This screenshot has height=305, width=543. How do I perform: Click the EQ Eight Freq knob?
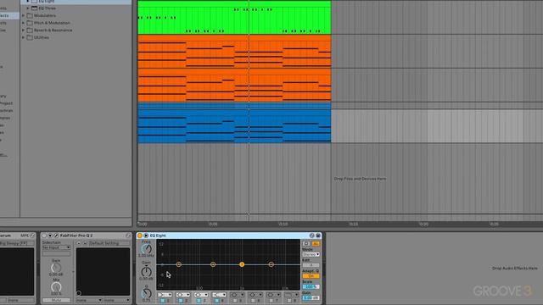coord(146,249)
